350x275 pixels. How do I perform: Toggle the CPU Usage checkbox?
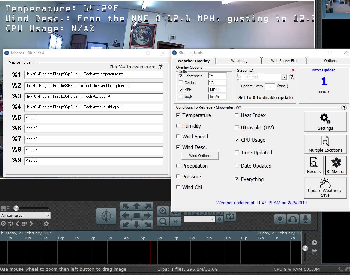pyautogui.click(x=236, y=140)
